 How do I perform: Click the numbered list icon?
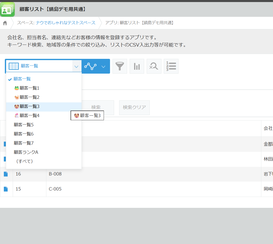point(171,66)
